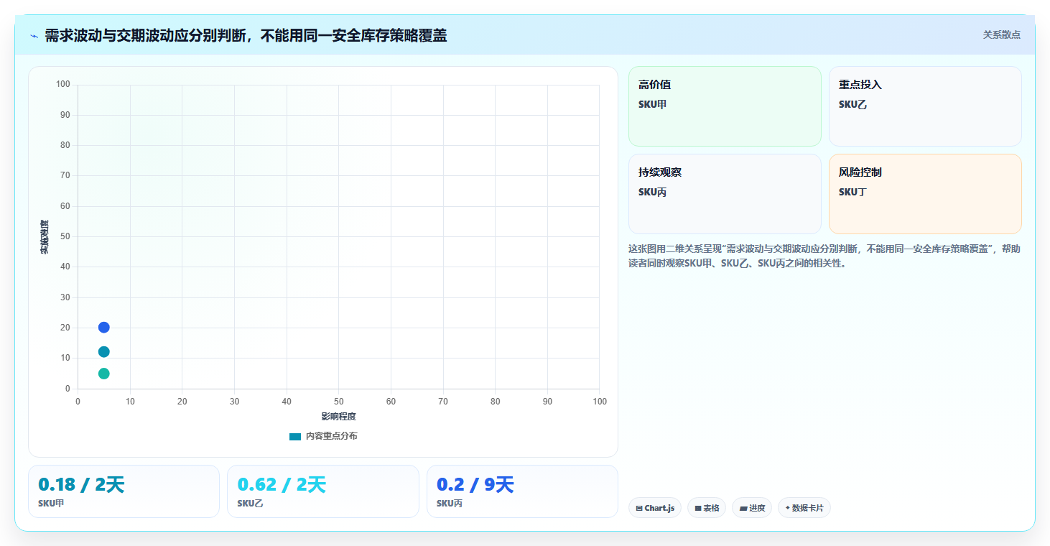Click the 关系散点 label in header

pyautogui.click(x=1002, y=34)
